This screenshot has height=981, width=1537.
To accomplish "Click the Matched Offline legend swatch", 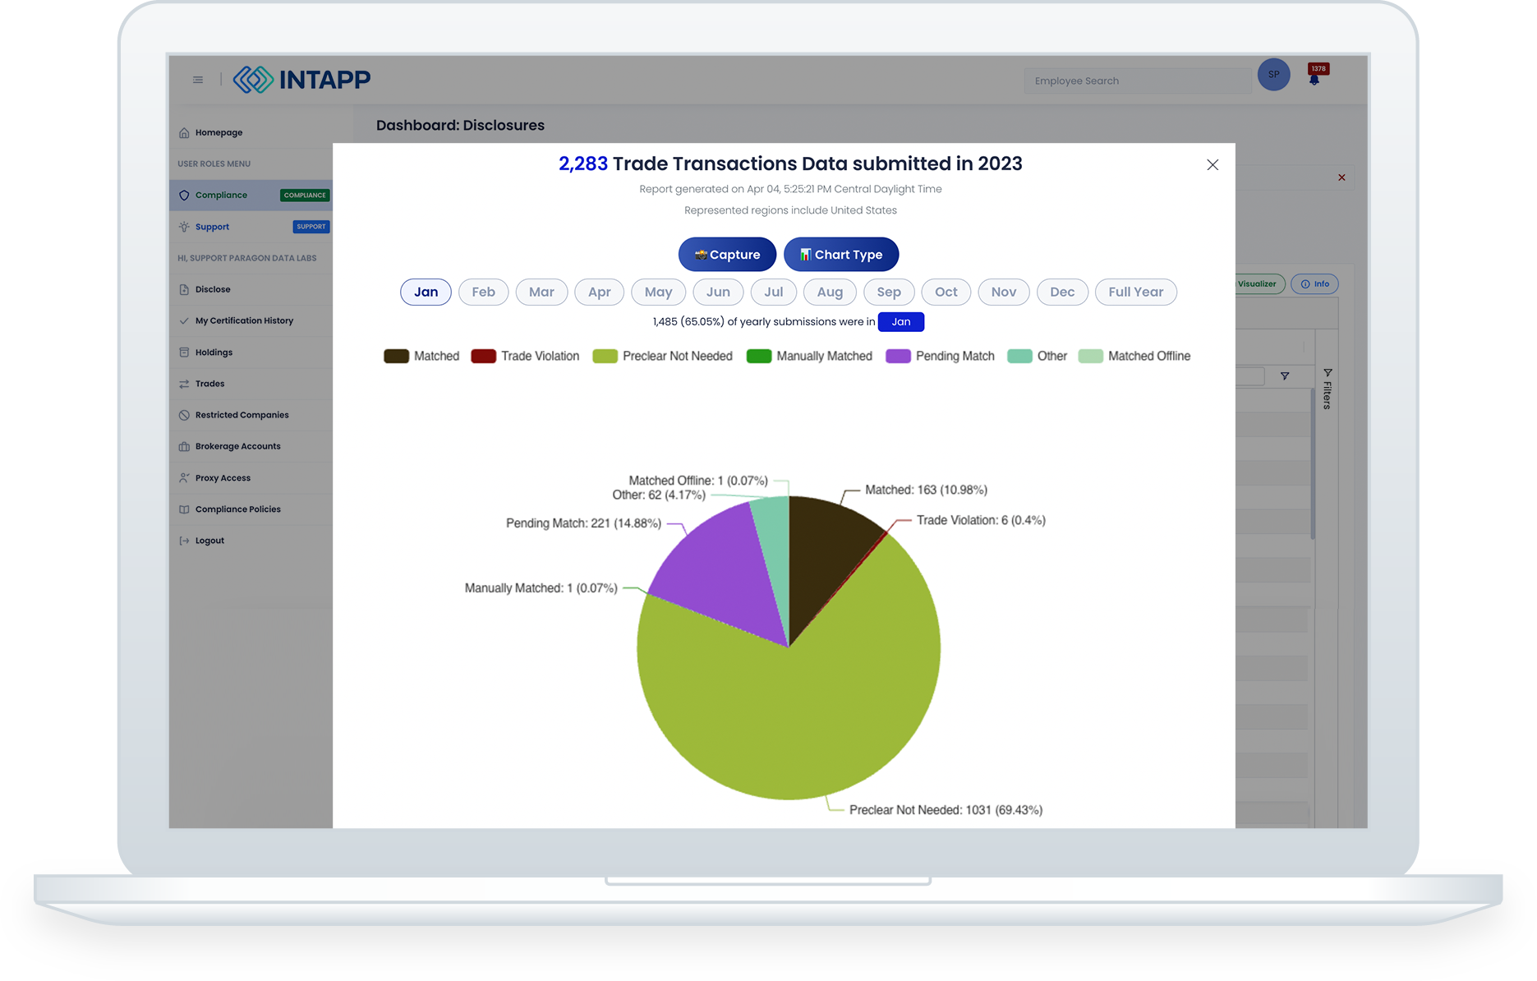I will (x=1090, y=356).
